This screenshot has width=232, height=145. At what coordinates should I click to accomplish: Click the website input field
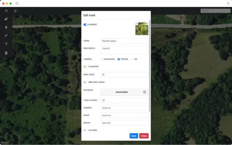pos(124,108)
